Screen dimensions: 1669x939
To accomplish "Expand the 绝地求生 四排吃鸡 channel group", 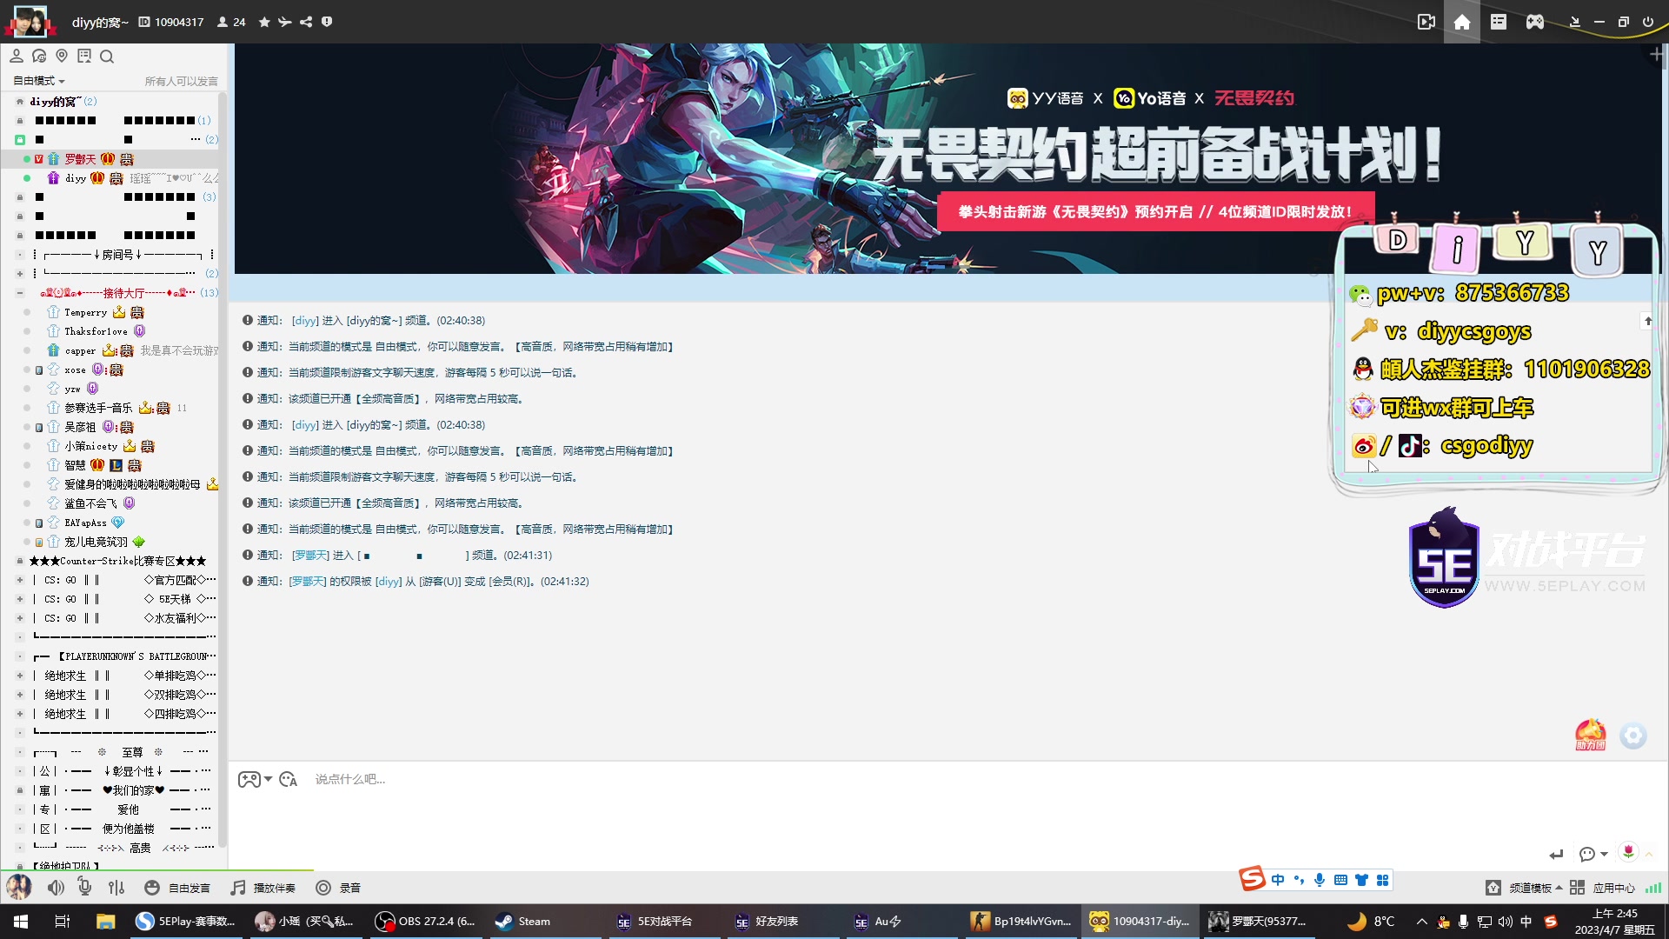I will coord(20,714).
